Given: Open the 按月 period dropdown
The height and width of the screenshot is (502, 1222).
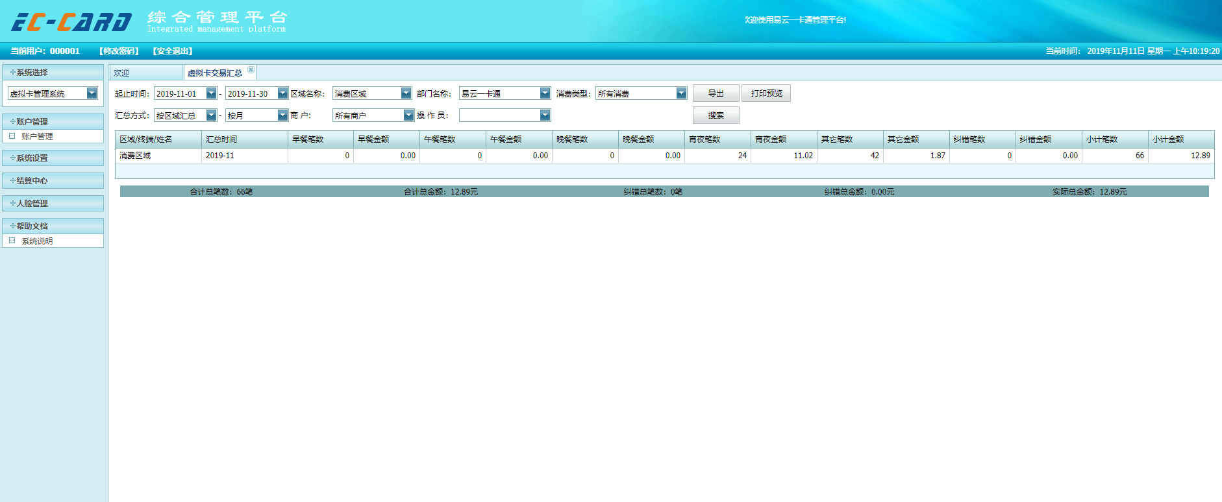Looking at the screenshot, I should click(x=282, y=115).
